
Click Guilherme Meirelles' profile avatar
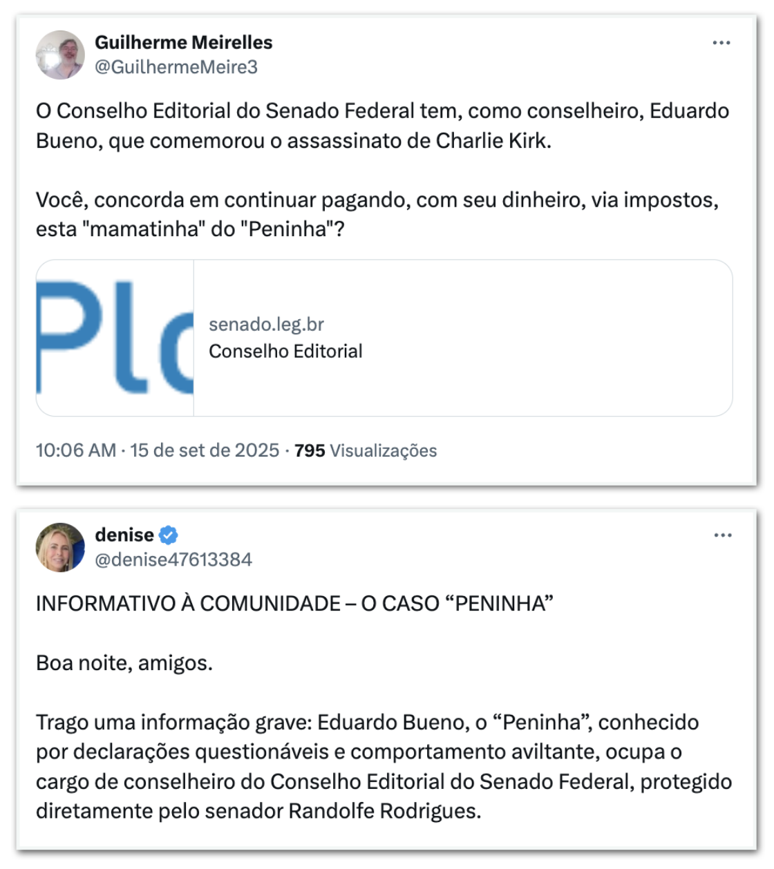(x=60, y=55)
